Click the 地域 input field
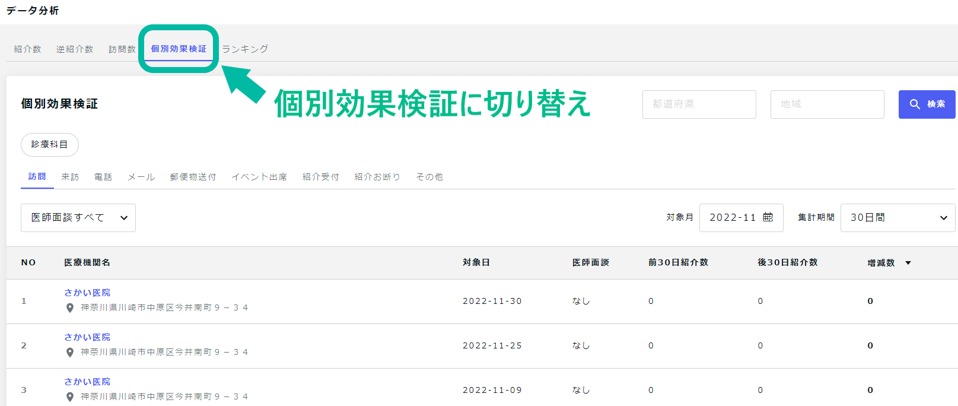This screenshot has height=406, width=958. click(x=827, y=104)
